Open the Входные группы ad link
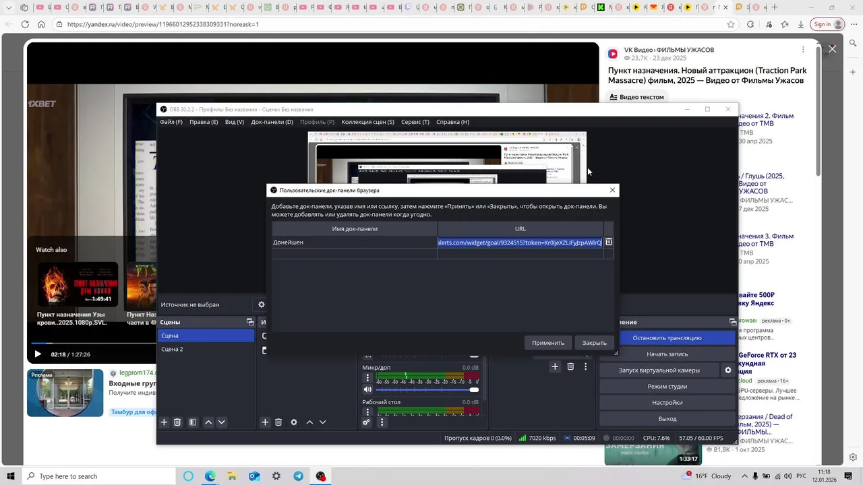This screenshot has height=485, width=863. (133, 383)
